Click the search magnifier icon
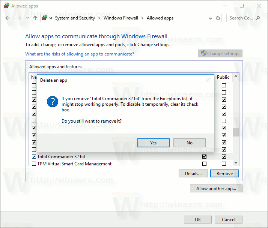Image resolution: width=268 pixels, height=228 pixels. tap(257, 18)
